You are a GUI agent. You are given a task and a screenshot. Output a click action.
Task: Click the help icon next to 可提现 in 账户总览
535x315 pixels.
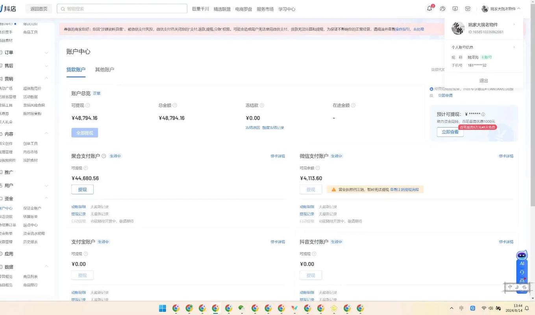pyautogui.click(x=88, y=106)
